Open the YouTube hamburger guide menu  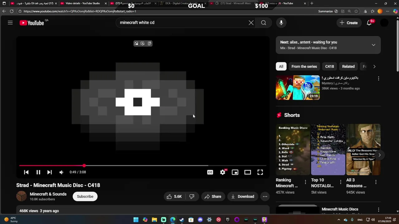click(10, 23)
